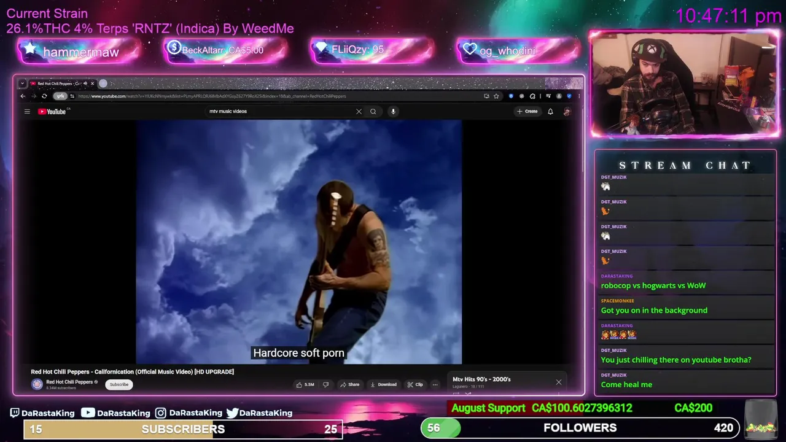Screen dimensions: 786x442
Task: Click the browser address bar URL
Action: coord(212,96)
